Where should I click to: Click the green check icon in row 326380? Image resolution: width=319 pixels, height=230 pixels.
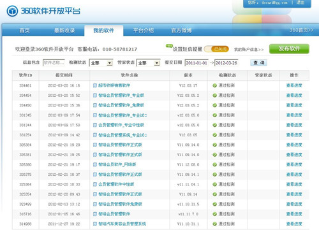(x=215, y=164)
